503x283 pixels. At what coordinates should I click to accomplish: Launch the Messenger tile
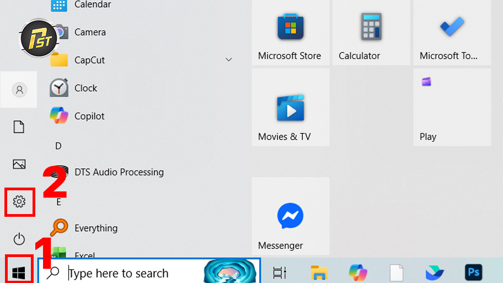[291, 216]
